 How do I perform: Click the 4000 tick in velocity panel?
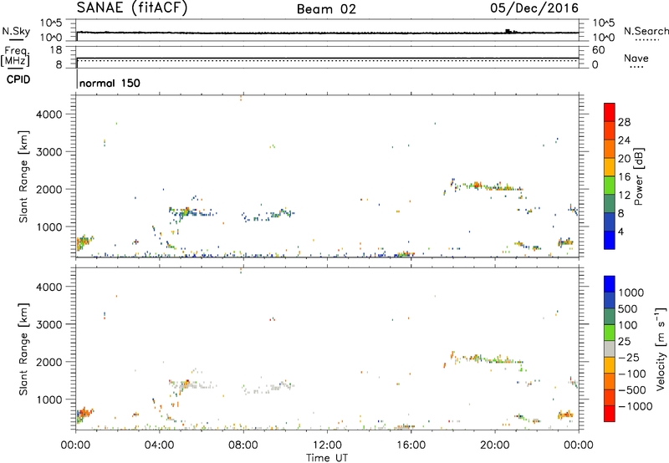tap(49, 287)
